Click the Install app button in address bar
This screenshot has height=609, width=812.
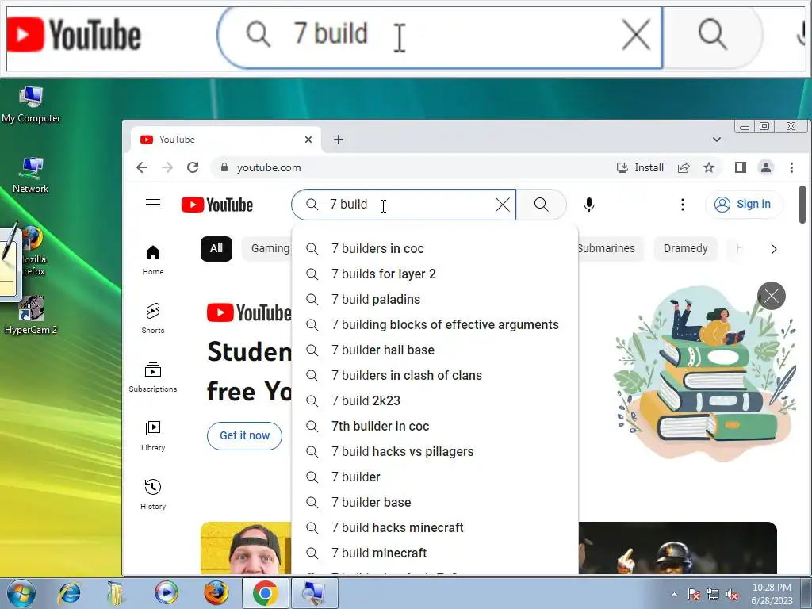pos(640,167)
